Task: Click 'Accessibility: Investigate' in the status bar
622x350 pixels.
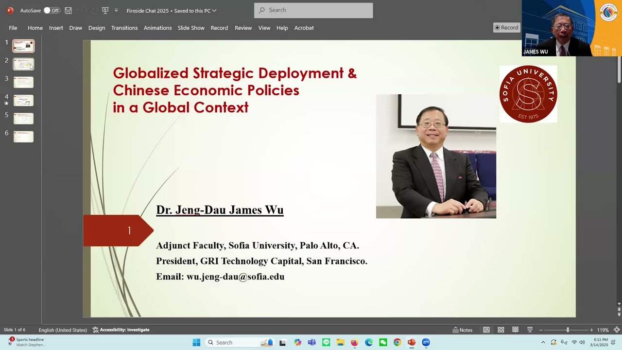Action: tap(121, 330)
